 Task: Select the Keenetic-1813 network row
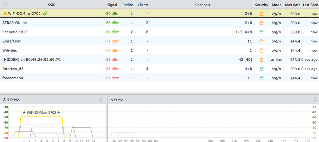point(159,32)
